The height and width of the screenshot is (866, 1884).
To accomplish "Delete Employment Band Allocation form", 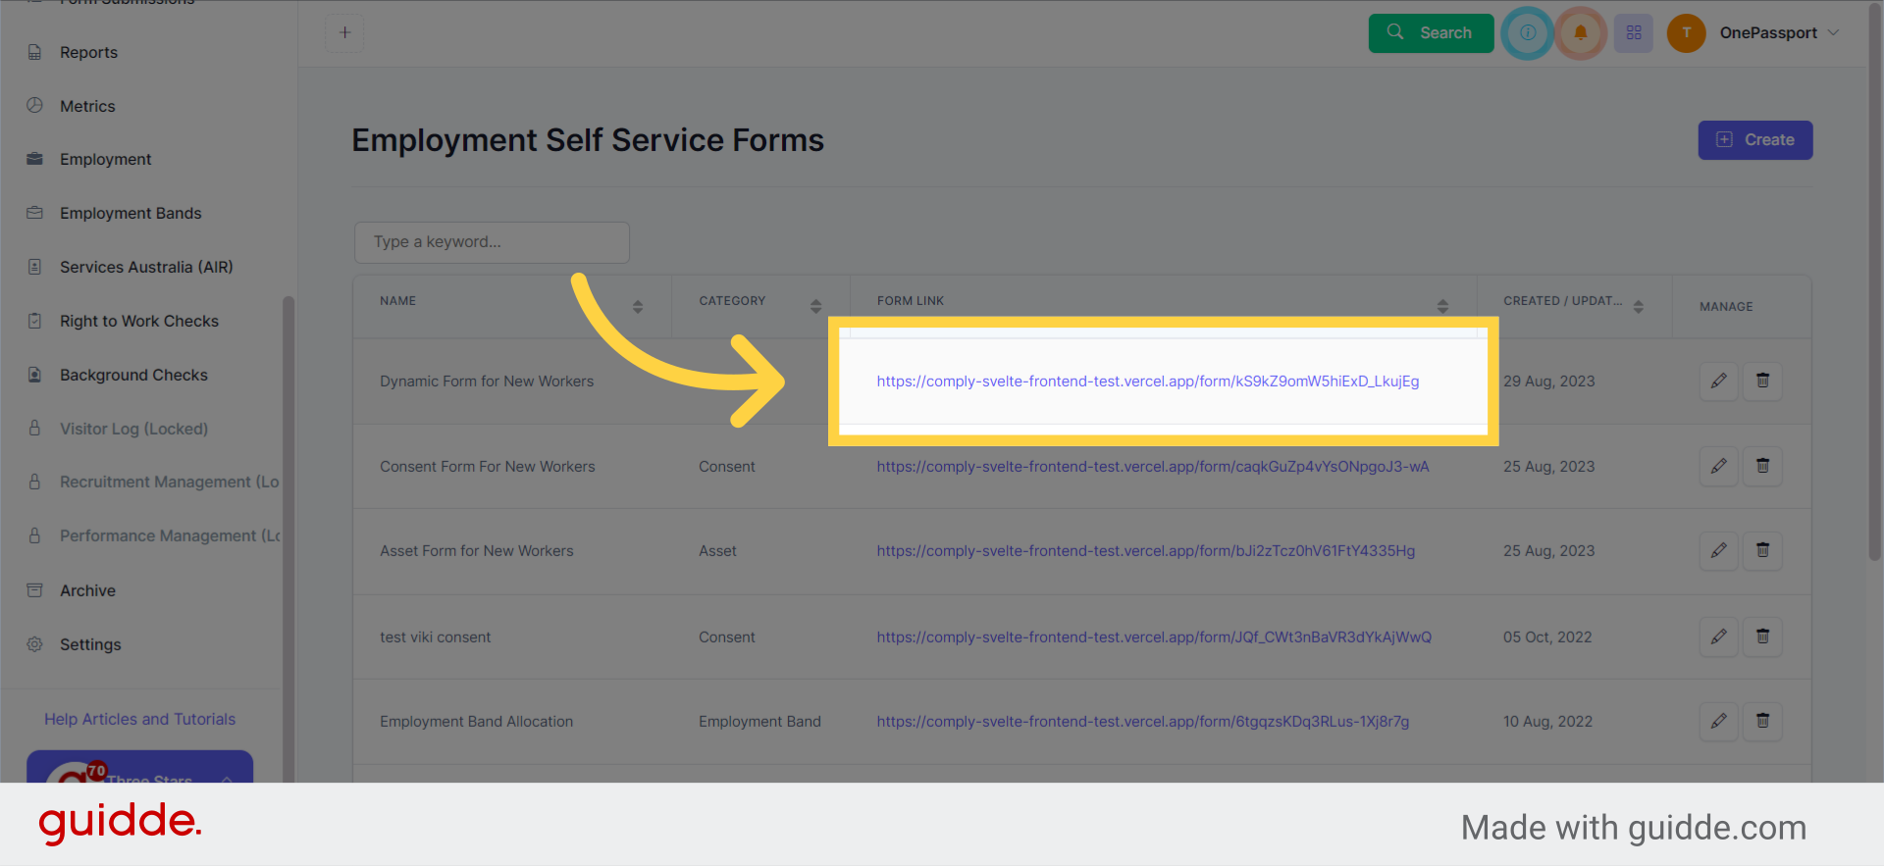I will pos(1762,721).
